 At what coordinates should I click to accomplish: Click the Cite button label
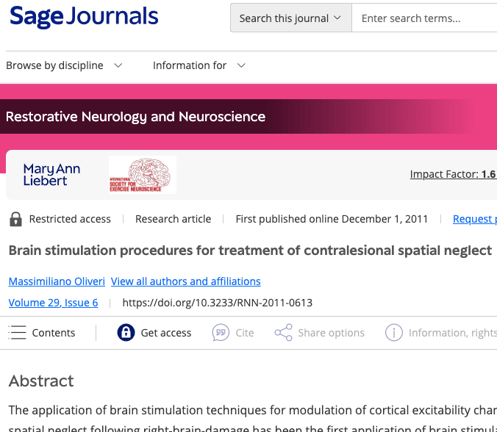coord(245,333)
